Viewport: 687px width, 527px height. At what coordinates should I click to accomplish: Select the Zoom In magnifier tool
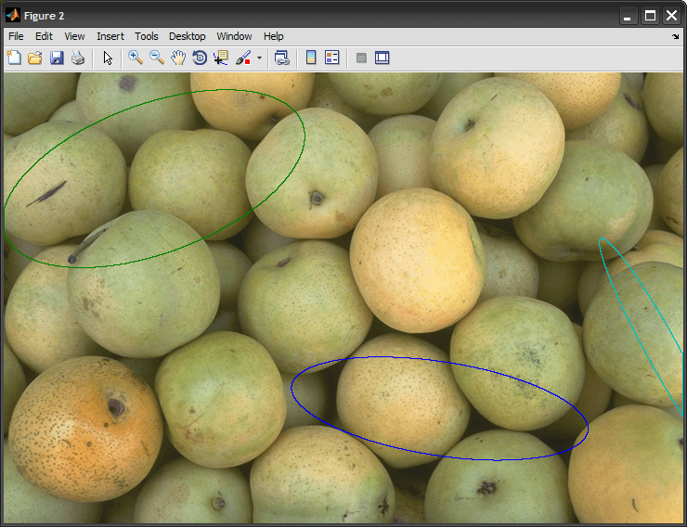136,58
